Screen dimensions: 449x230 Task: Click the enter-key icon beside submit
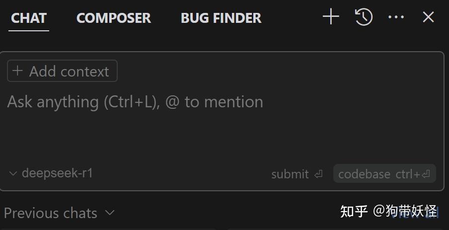[318, 174]
